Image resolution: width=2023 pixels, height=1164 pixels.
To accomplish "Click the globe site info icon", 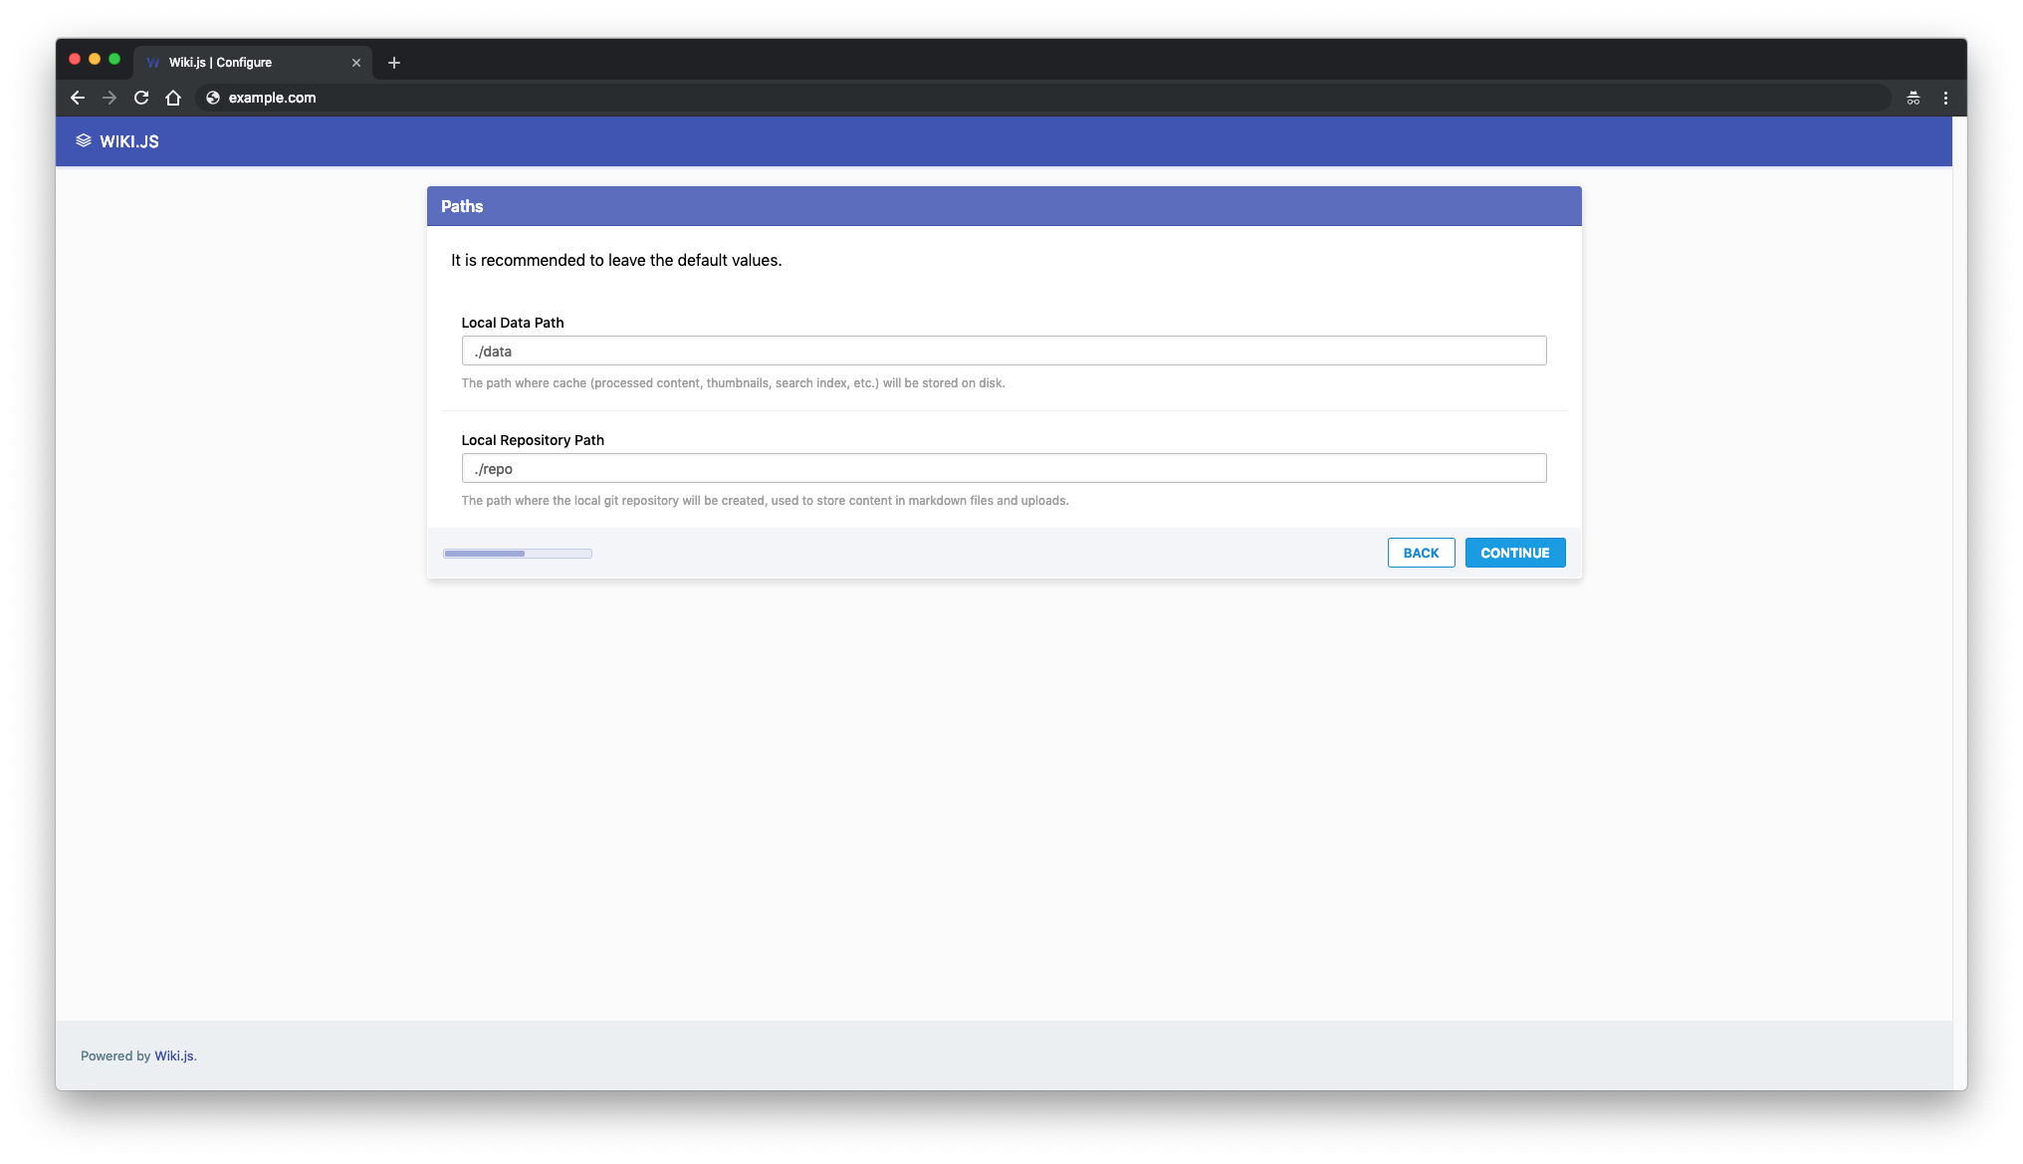I will 212,98.
